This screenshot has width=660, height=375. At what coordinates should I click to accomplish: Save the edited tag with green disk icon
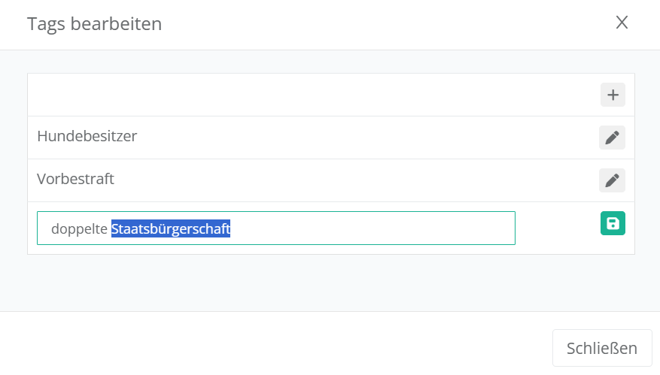(x=613, y=223)
